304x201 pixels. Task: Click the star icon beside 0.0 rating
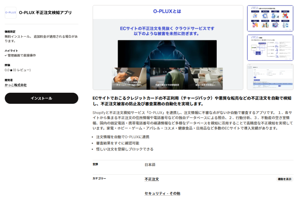tap(11, 70)
